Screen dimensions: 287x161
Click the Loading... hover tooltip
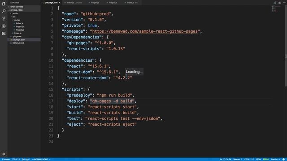pos(134,72)
